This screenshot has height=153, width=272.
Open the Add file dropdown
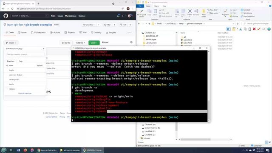pos(80,42)
